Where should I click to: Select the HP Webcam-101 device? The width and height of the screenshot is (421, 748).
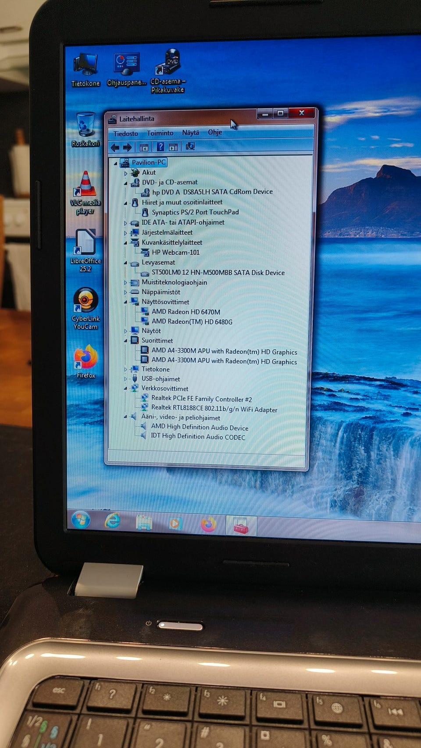point(175,253)
